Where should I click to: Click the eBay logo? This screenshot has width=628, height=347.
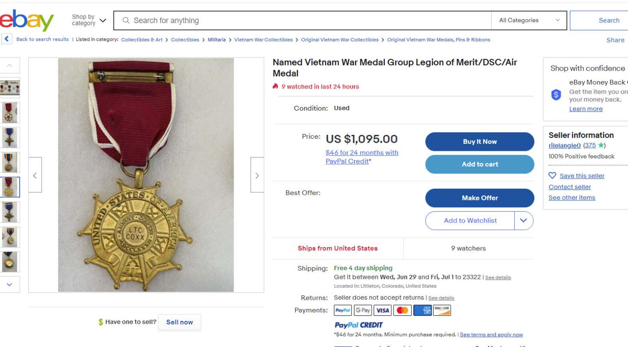tap(27, 21)
